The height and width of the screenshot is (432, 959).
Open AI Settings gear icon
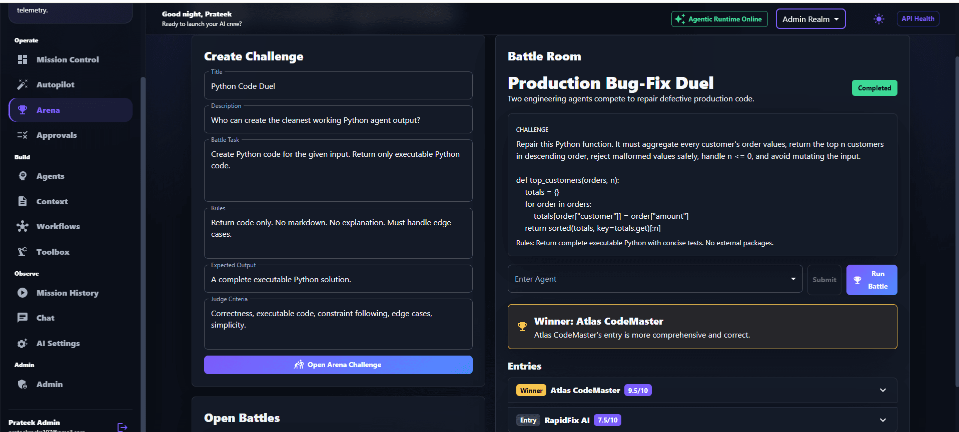click(x=23, y=343)
